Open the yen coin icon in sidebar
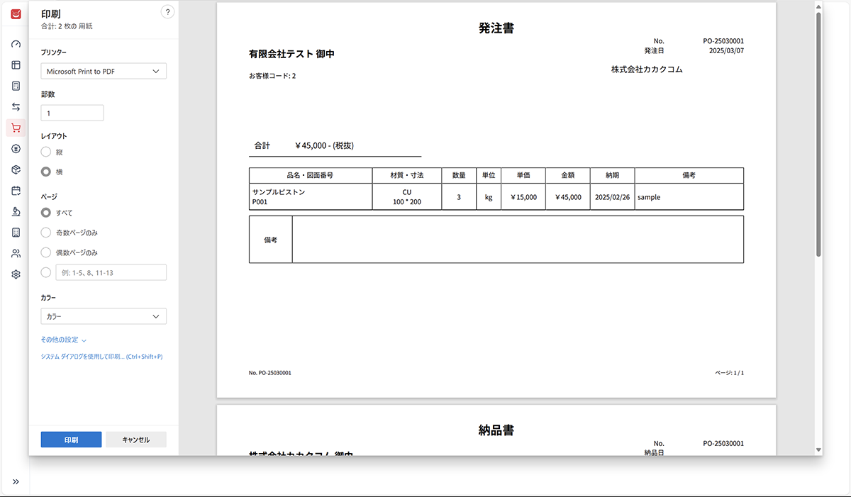This screenshot has height=497, width=851. pos(16,149)
